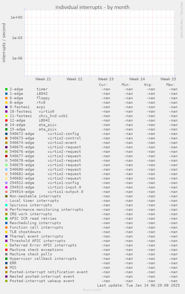
Task: Click the green swatch beside 2-edge timer
Action: click(x=6, y=89)
